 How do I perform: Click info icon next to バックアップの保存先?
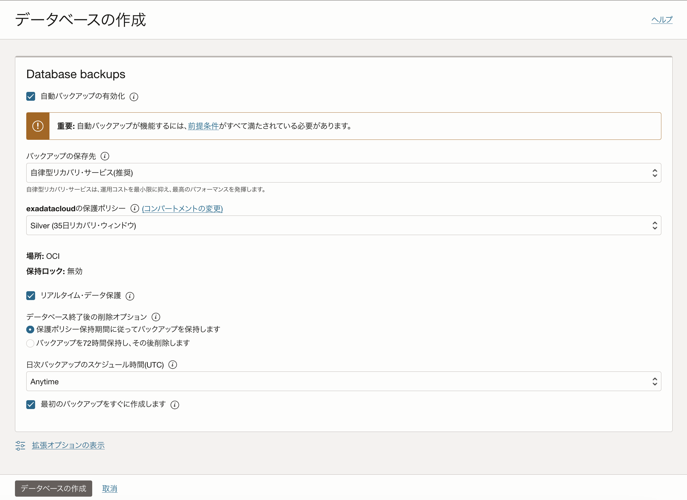pos(105,156)
